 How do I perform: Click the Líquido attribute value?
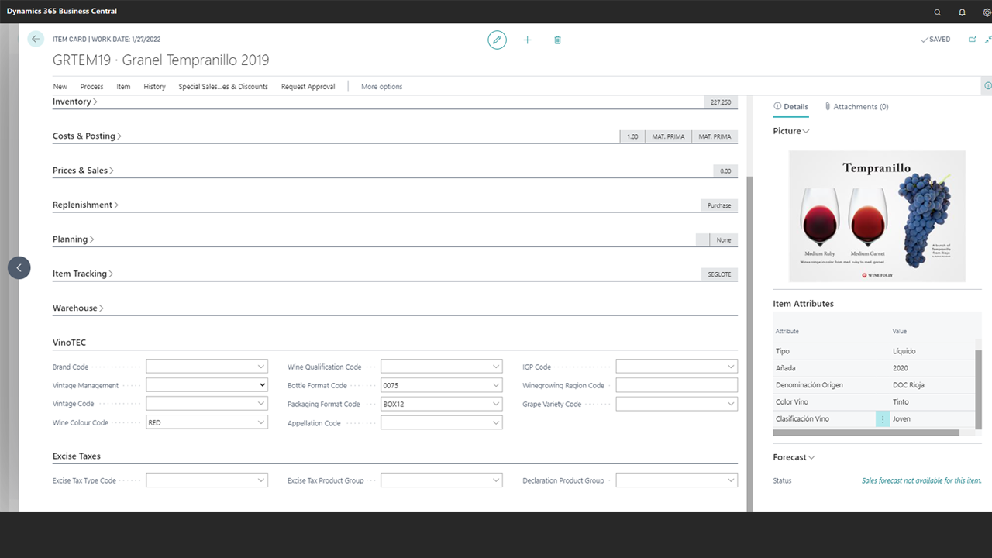[x=904, y=351]
